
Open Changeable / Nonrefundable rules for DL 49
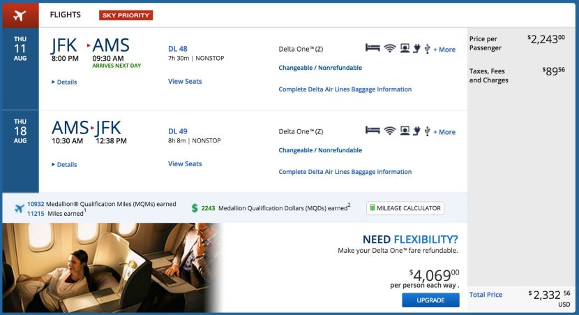tap(320, 150)
